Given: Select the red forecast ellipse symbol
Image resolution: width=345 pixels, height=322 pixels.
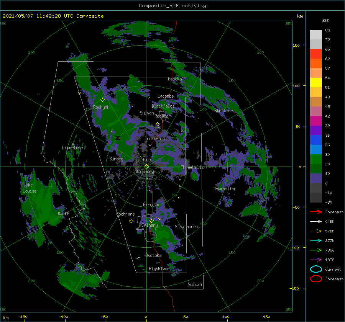Looking at the screenshot, I should [x=316, y=279].
